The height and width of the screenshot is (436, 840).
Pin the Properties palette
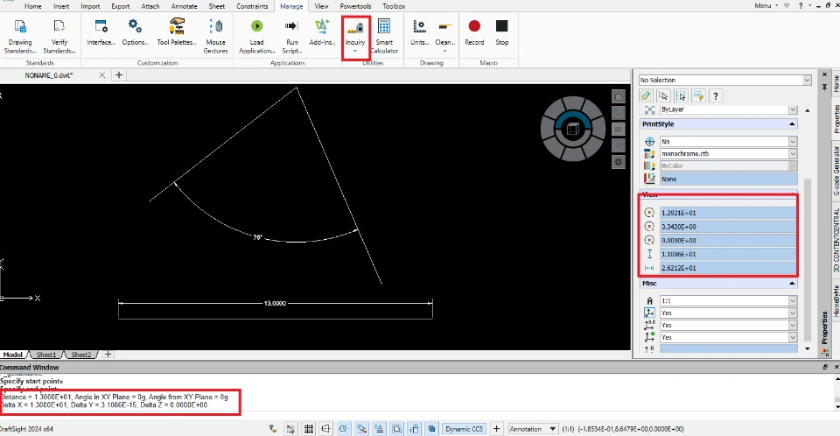824,86
